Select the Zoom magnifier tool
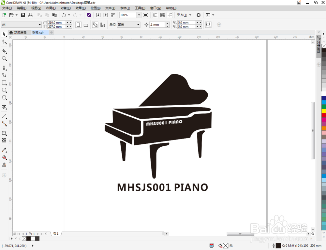This screenshot has width=326, height=250. click(4, 59)
